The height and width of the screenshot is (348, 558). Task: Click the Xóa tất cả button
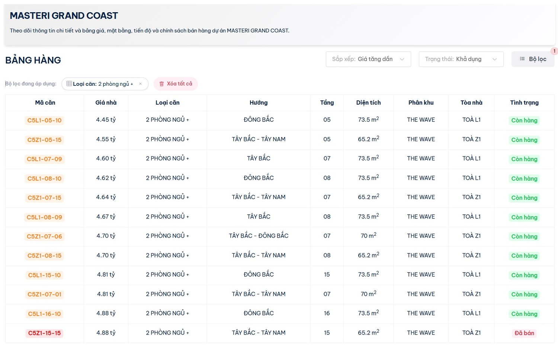[176, 84]
